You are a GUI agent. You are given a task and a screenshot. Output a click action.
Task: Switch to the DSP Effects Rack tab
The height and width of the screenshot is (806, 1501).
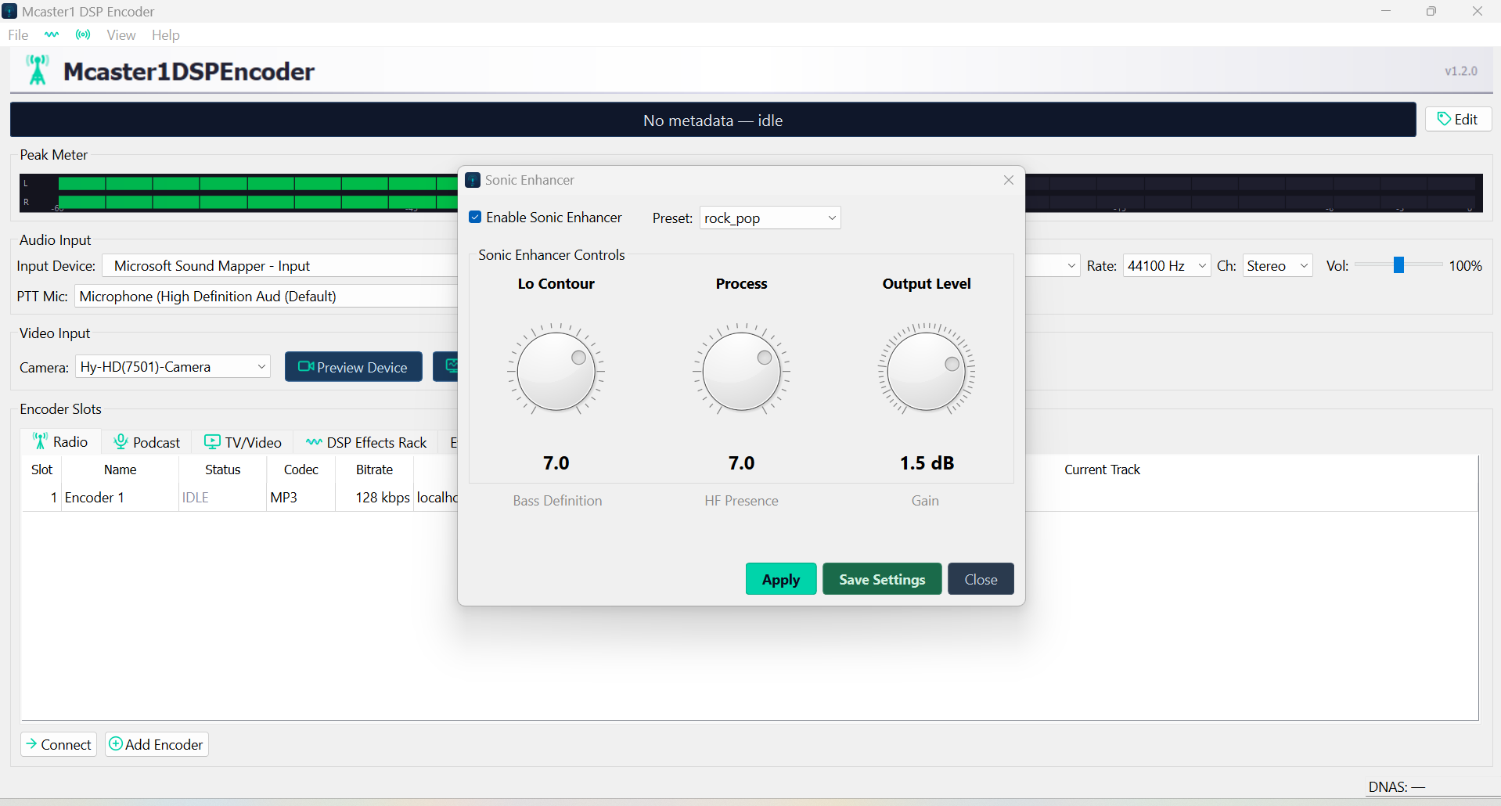coord(366,442)
